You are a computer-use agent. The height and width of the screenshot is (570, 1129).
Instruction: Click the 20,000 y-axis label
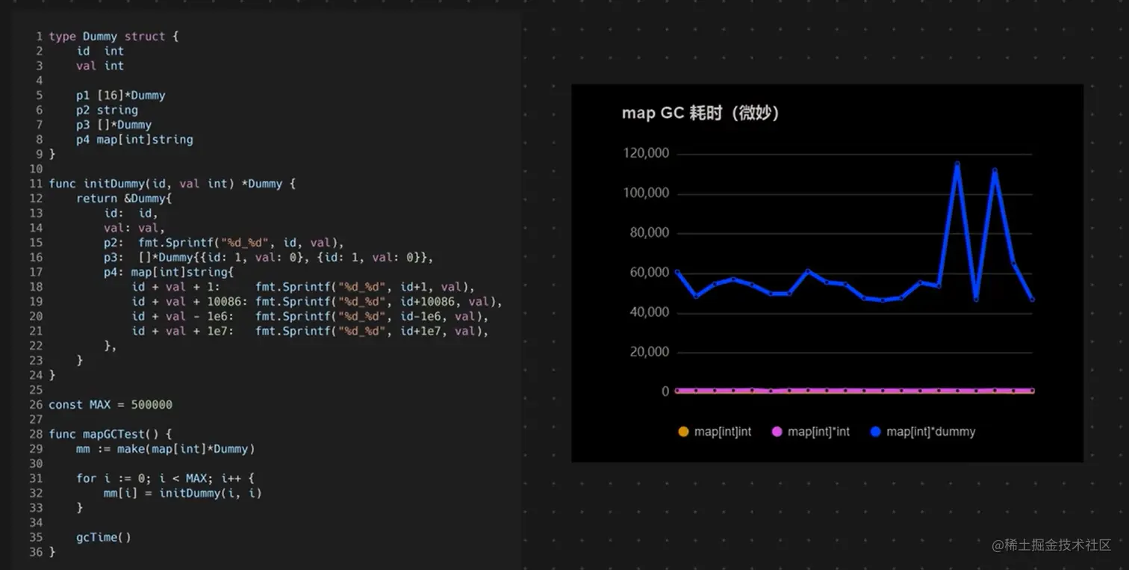(649, 352)
